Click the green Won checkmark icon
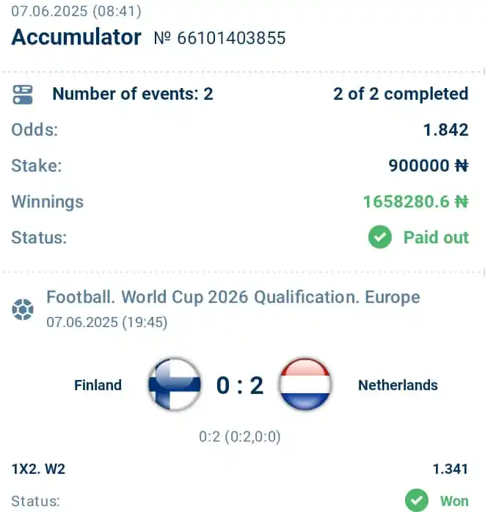485x512 pixels. (x=417, y=500)
